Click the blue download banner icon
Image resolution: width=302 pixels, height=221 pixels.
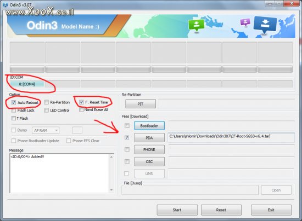tap(265, 25)
